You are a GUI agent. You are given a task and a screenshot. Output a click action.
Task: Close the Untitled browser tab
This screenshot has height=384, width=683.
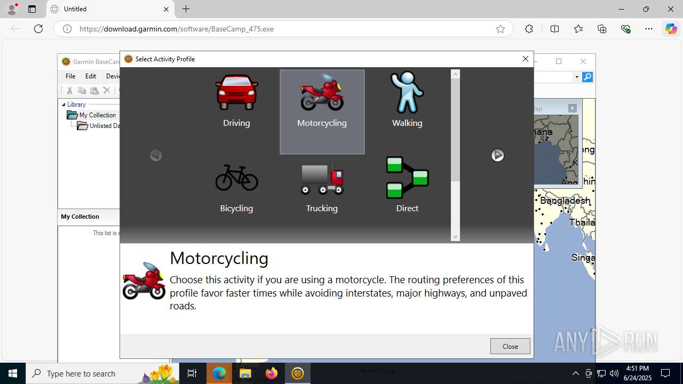click(166, 9)
